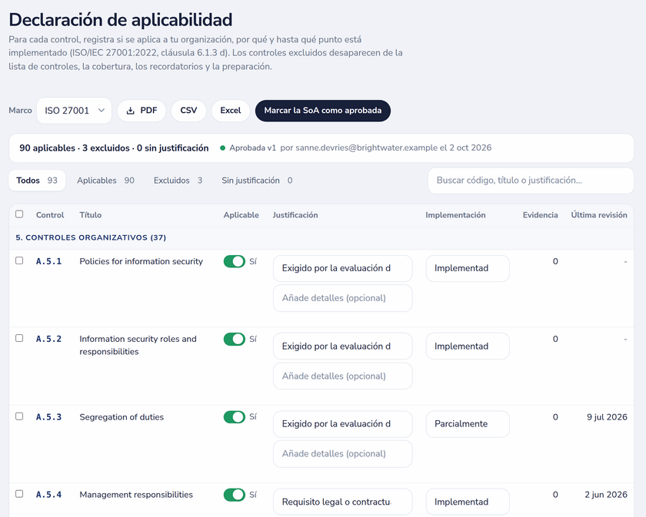The width and height of the screenshot is (646, 517).
Task: Click details field for A.5.2
Action: 343,376
